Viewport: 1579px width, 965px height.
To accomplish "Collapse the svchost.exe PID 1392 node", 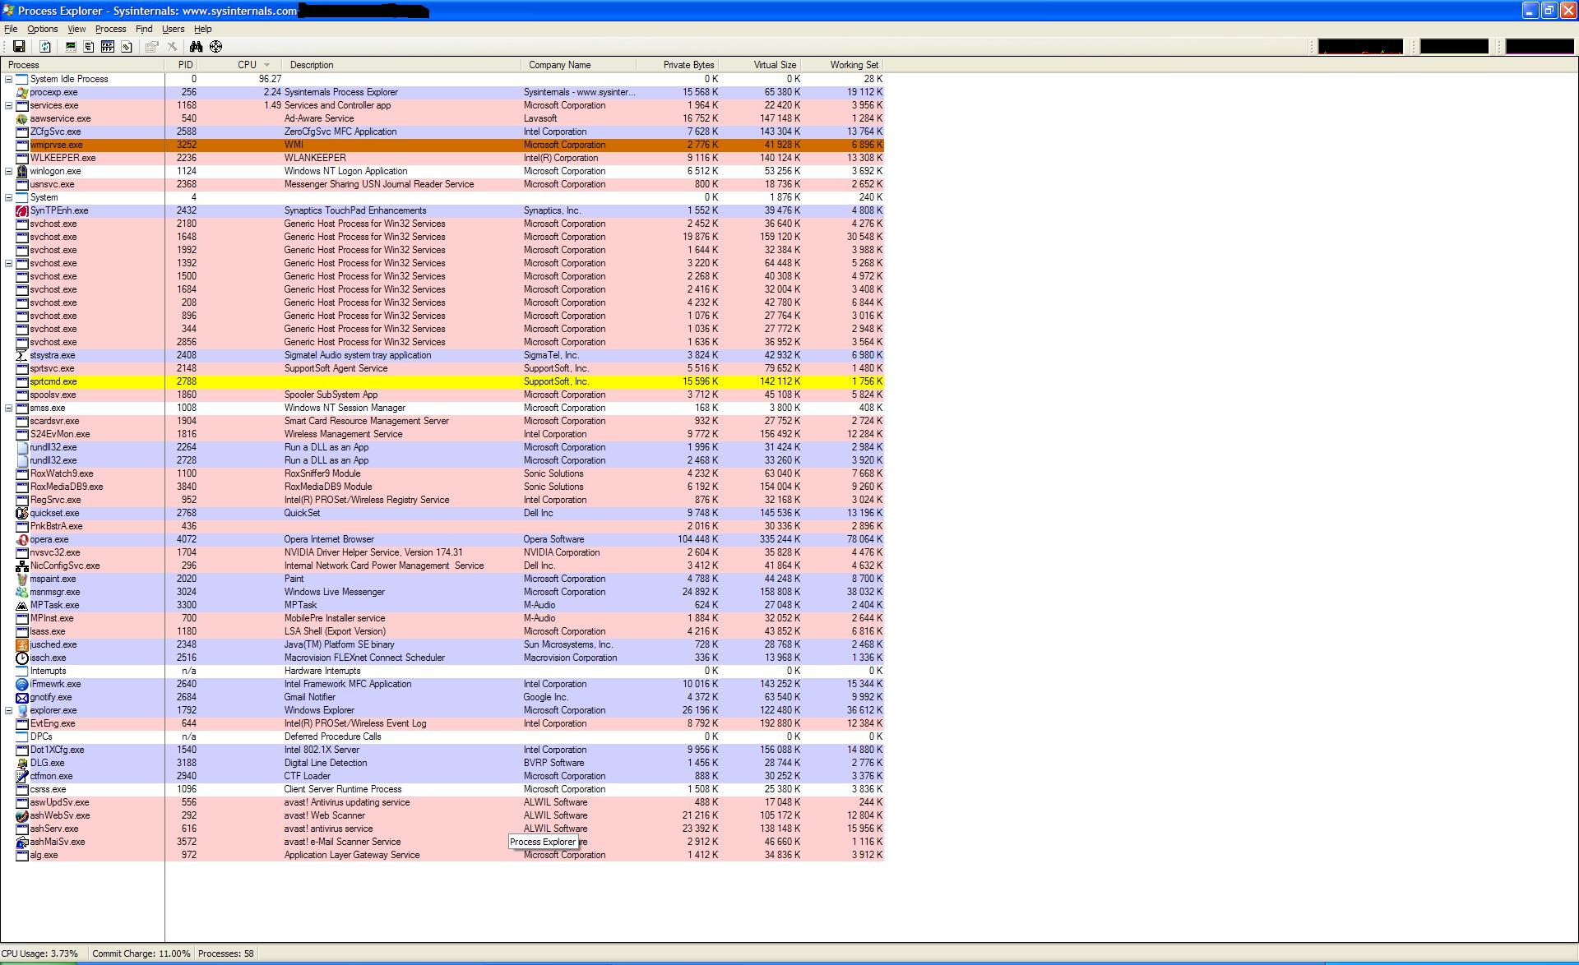I will pyautogui.click(x=9, y=263).
